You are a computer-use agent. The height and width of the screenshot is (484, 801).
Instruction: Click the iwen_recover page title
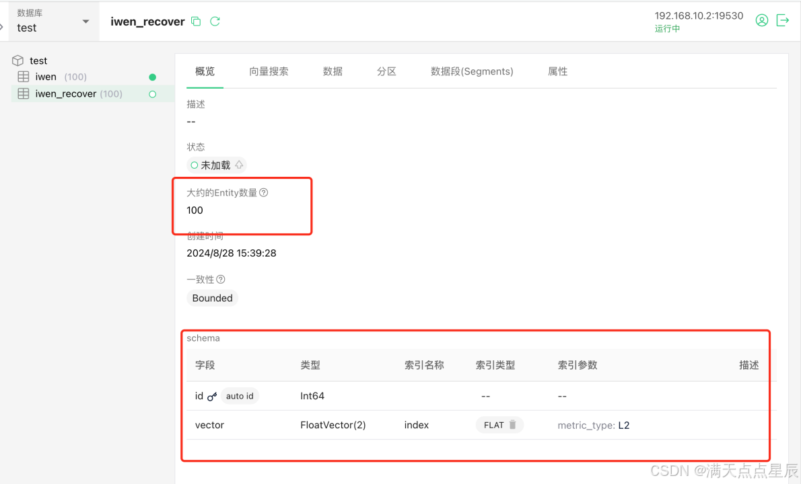(147, 22)
